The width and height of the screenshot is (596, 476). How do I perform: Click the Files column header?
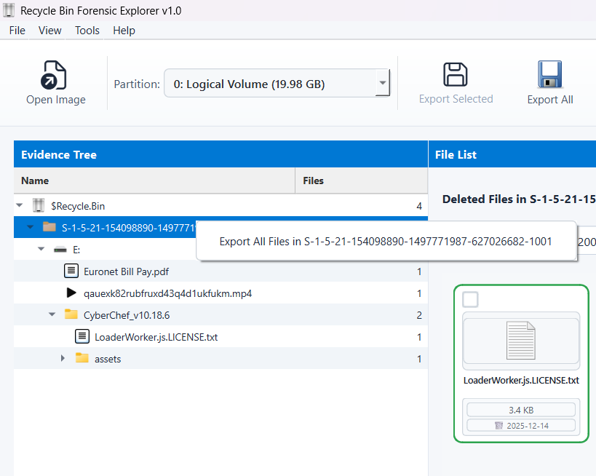tap(361, 181)
